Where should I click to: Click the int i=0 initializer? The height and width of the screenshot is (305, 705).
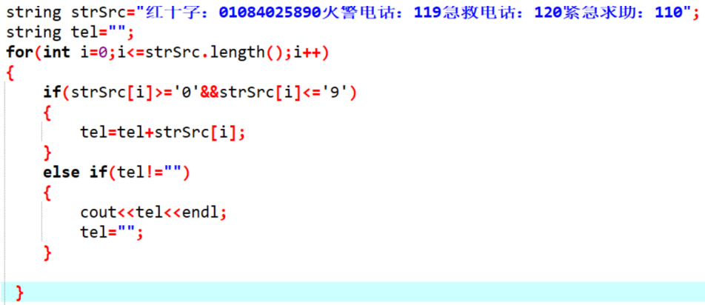(79, 53)
